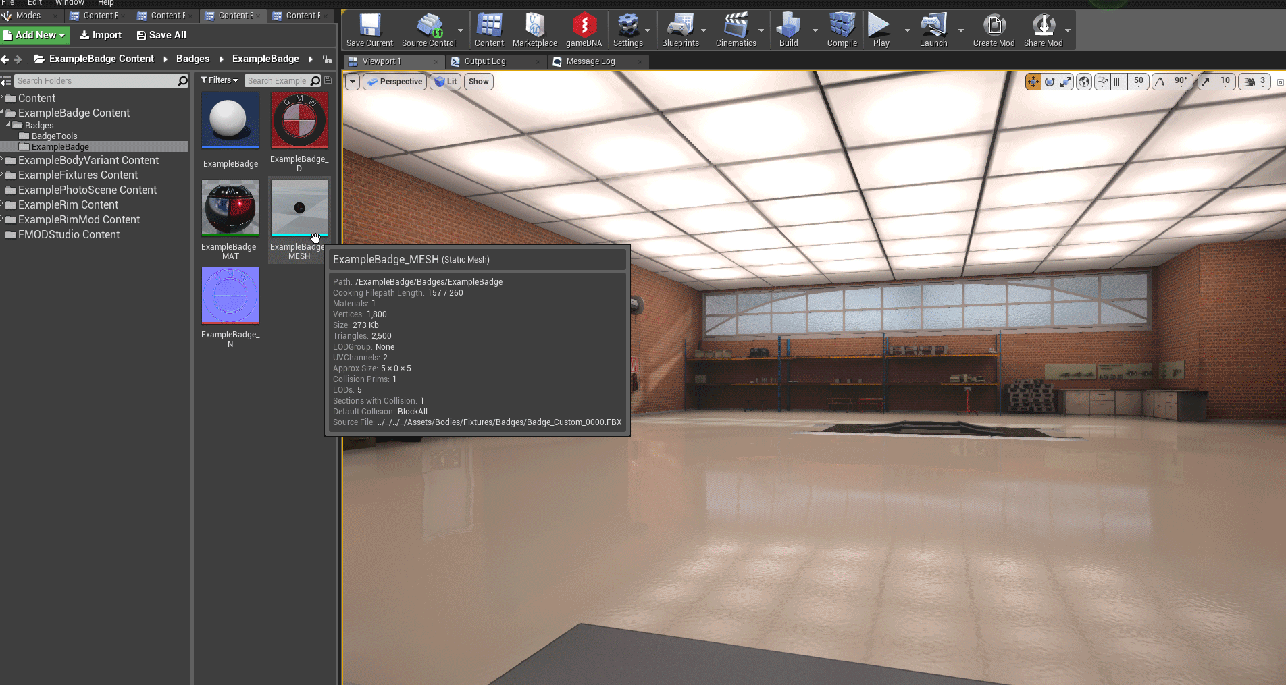Select the Content folder in tree
The width and height of the screenshot is (1286, 685).
pos(36,99)
